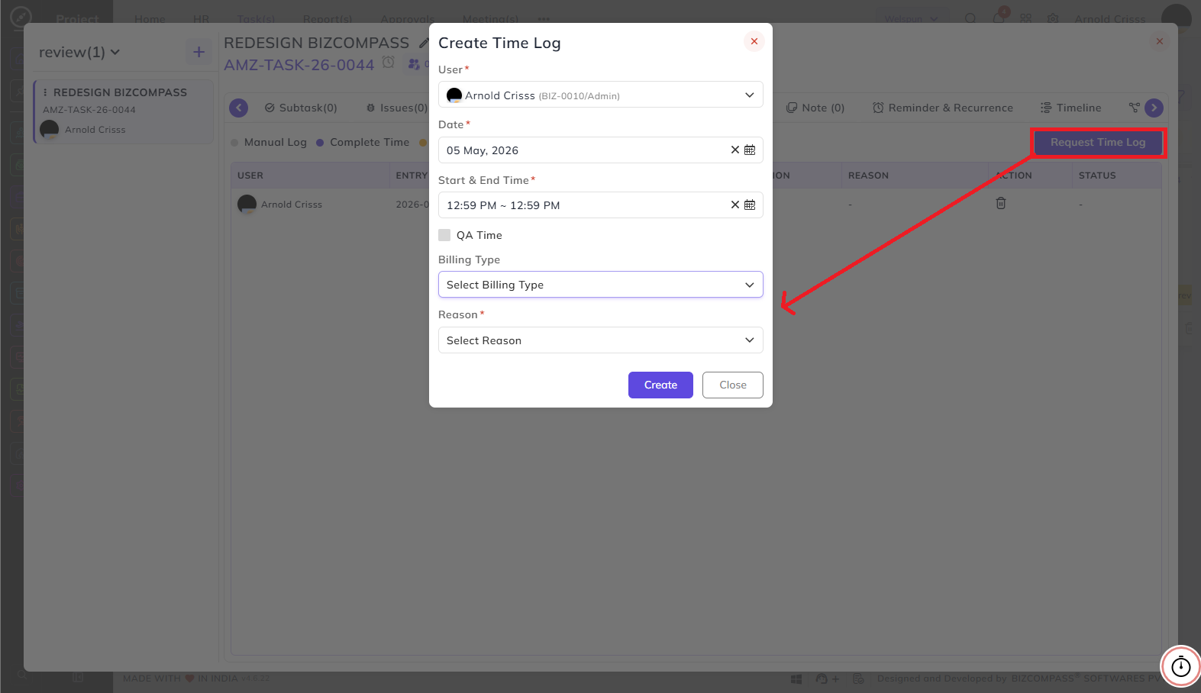Open the apps grid icon in header
Image resolution: width=1201 pixels, height=693 pixels.
tap(1025, 18)
